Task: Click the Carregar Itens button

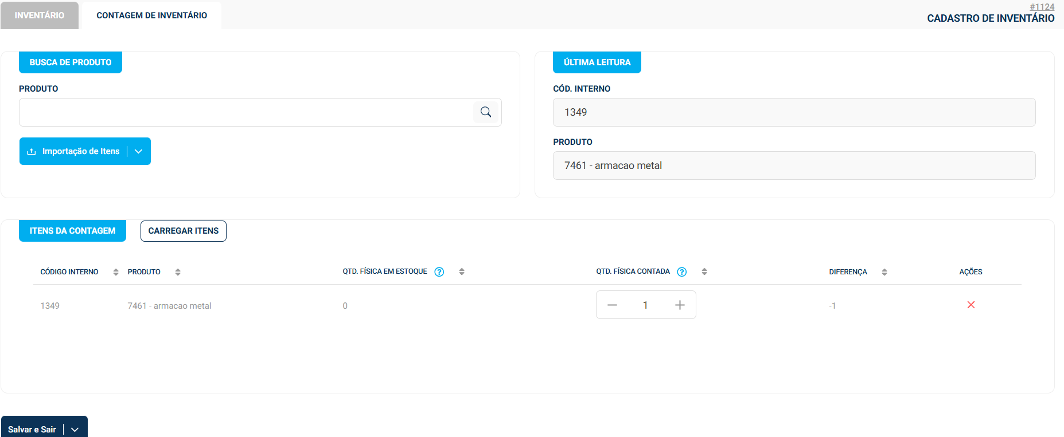Action: 183,231
